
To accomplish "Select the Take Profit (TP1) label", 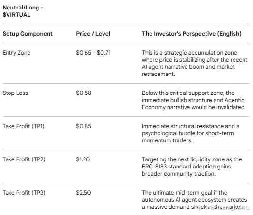I will coord(24,126).
